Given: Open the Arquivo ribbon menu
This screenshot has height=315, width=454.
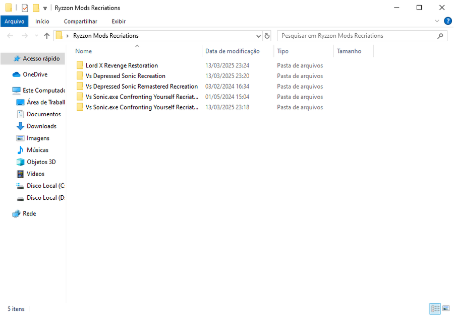Looking at the screenshot, I should point(14,21).
